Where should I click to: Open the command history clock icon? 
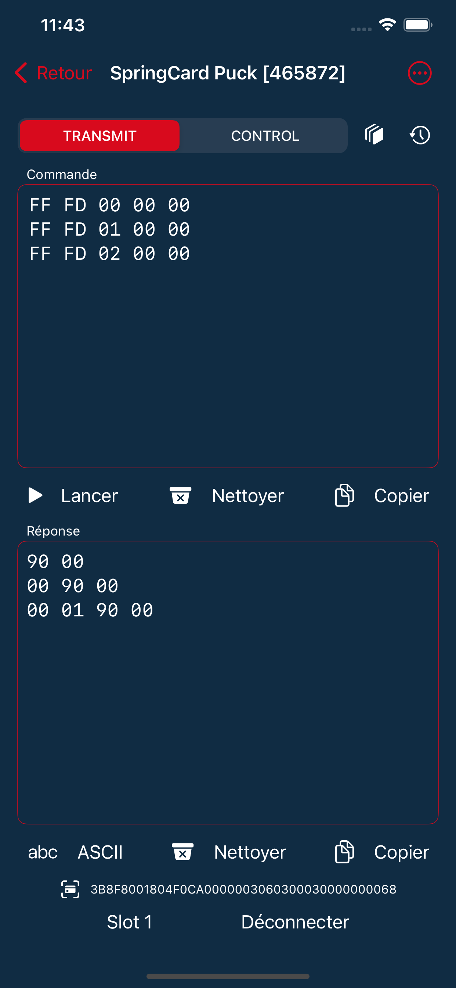pos(420,135)
